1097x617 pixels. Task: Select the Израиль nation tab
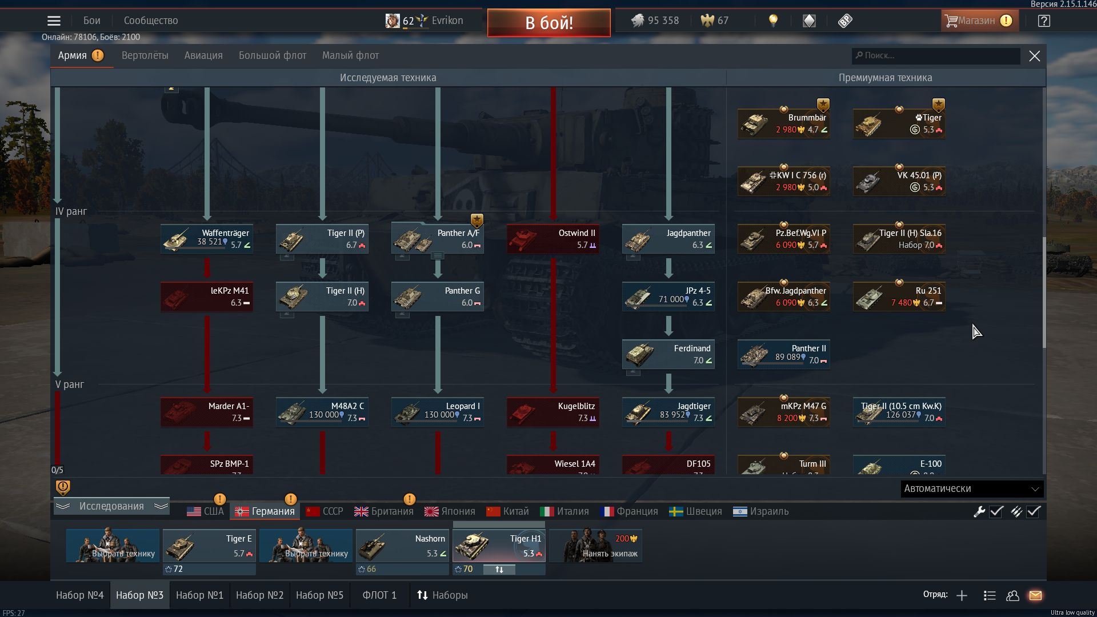[760, 511]
